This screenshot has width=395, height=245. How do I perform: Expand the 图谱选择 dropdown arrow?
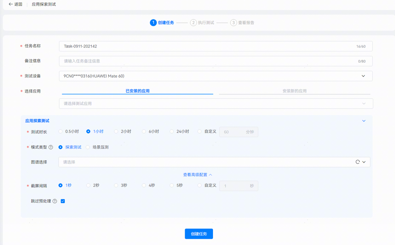(x=364, y=162)
